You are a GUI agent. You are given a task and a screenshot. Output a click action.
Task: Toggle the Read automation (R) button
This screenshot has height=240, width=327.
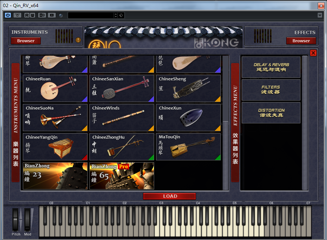click(27, 15)
